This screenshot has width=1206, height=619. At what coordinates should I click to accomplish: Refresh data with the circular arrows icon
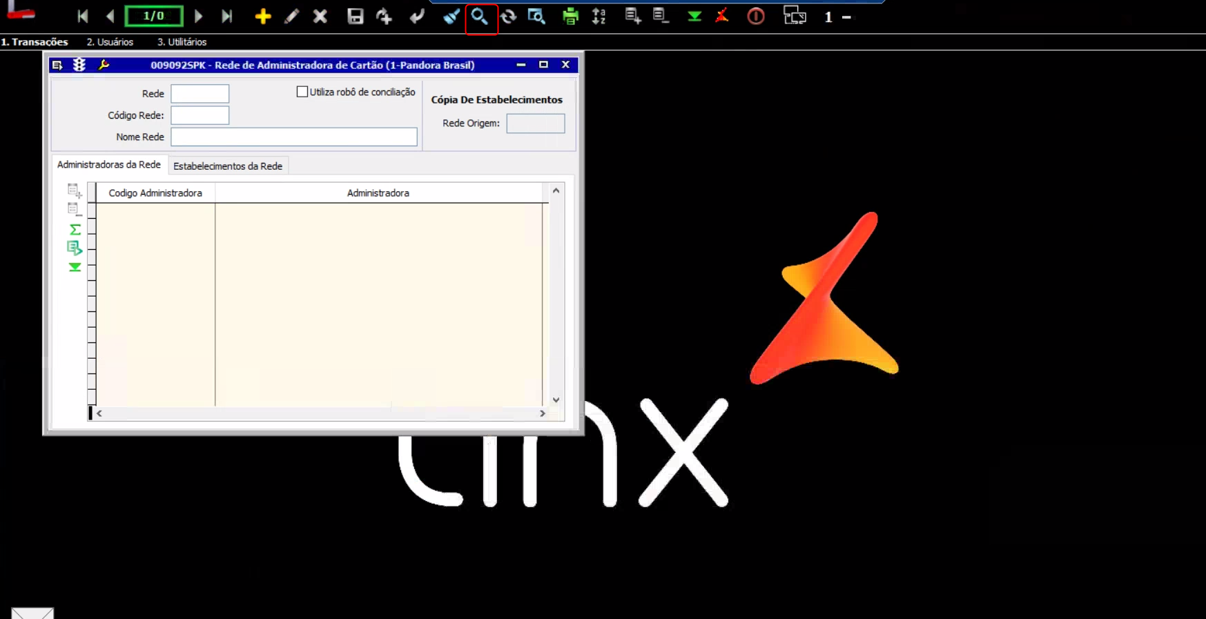click(x=509, y=16)
